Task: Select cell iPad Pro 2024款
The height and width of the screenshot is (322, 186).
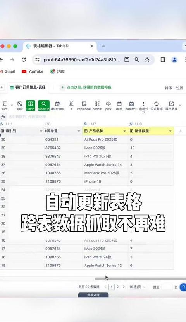Action: tap(105, 257)
